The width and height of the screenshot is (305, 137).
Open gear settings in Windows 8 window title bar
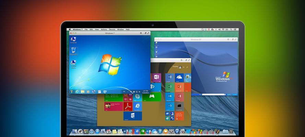[x=182, y=60]
